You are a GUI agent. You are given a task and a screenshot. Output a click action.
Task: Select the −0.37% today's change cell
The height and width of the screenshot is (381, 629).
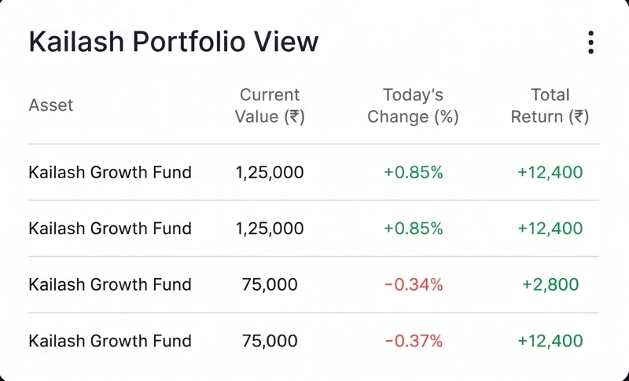[x=414, y=341]
